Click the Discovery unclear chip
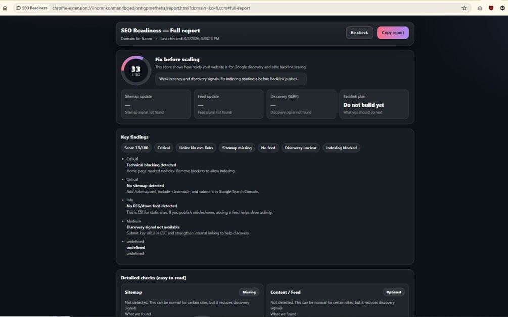 (301, 148)
